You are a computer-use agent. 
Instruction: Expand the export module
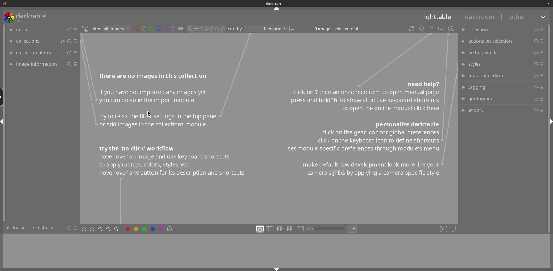click(463, 110)
